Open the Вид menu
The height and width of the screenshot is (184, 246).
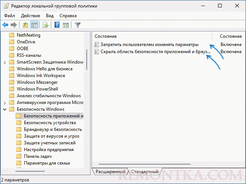coord(50,16)
